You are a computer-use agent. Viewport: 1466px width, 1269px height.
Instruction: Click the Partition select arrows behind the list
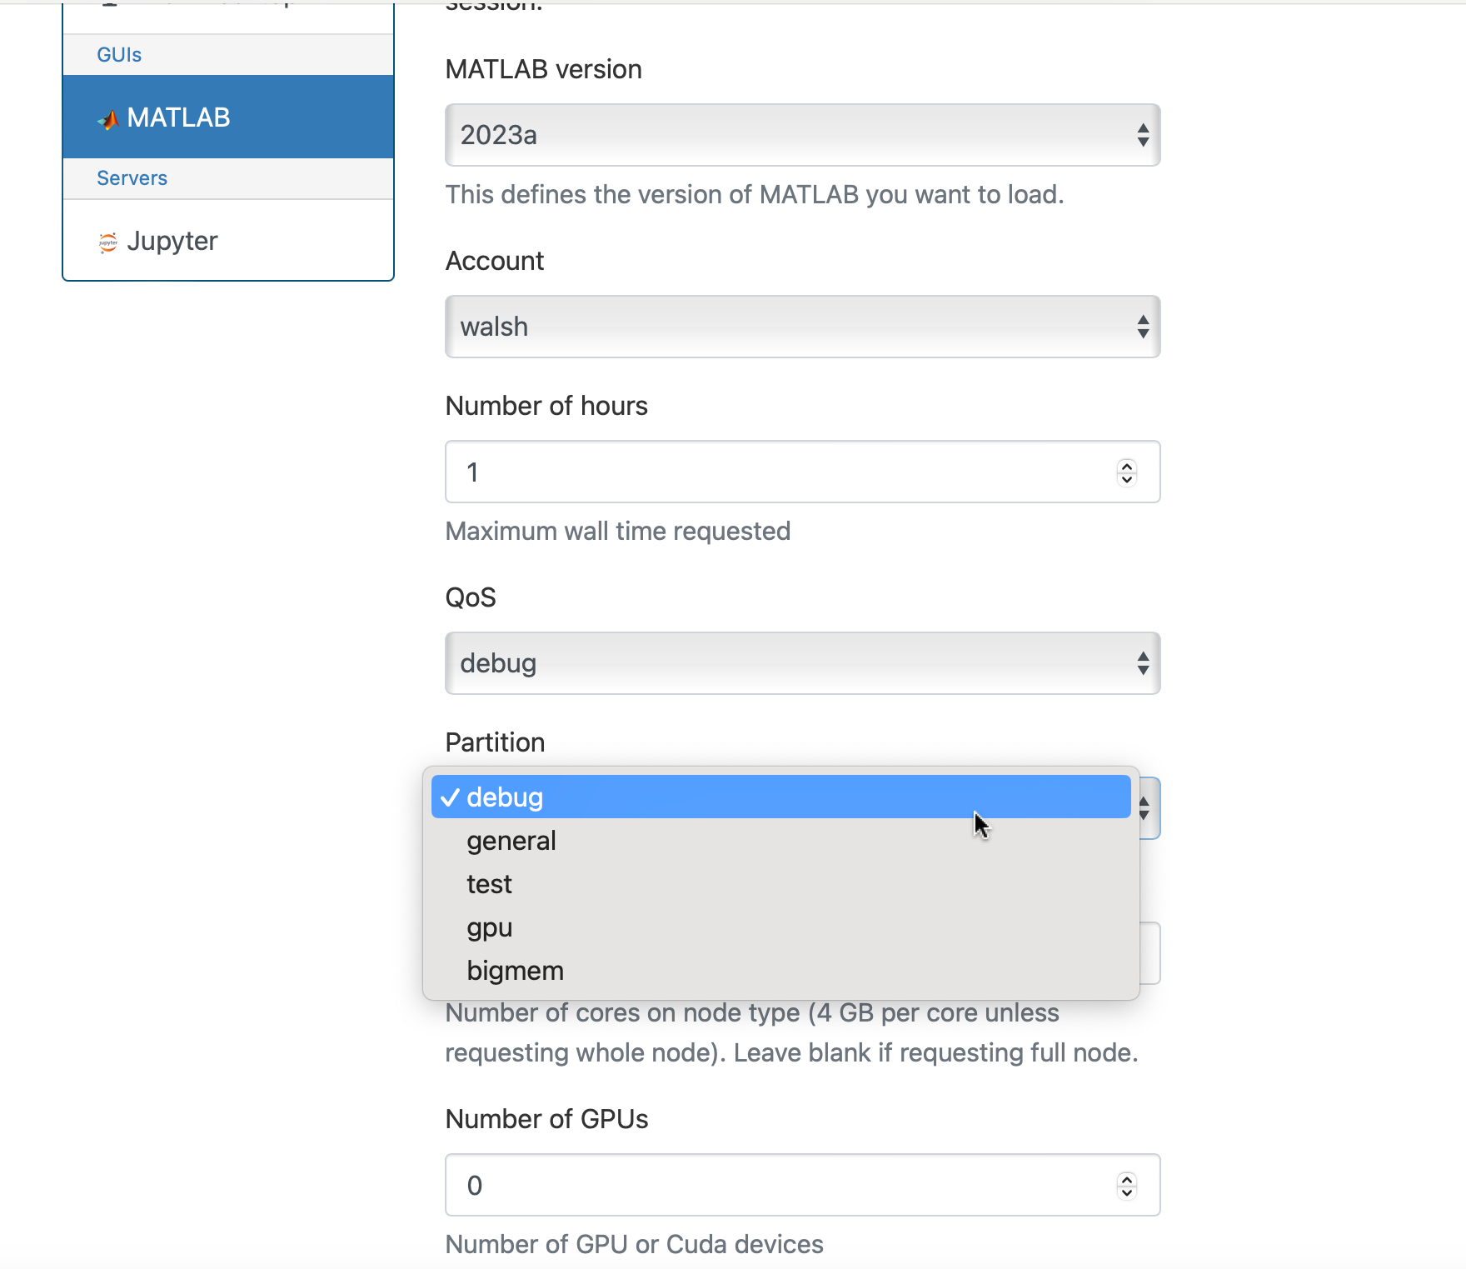click(x=1146, y=808)
